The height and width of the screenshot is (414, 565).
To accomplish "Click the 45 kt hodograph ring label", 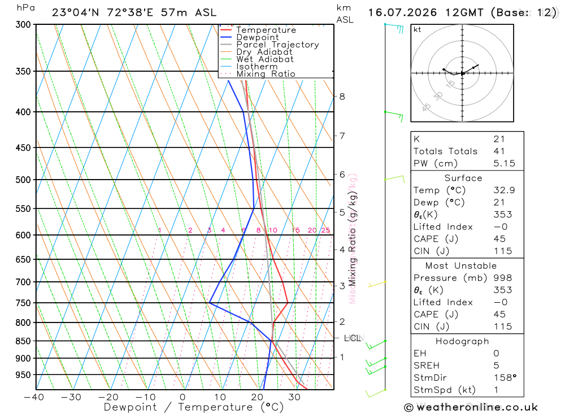I will [426, 107].
